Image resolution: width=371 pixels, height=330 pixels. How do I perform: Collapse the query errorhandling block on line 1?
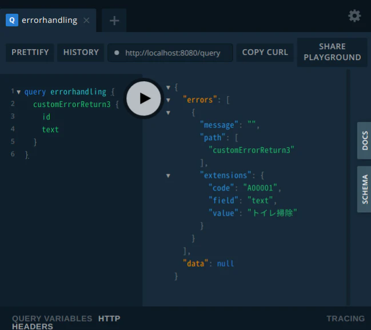[x=19, y=92]
